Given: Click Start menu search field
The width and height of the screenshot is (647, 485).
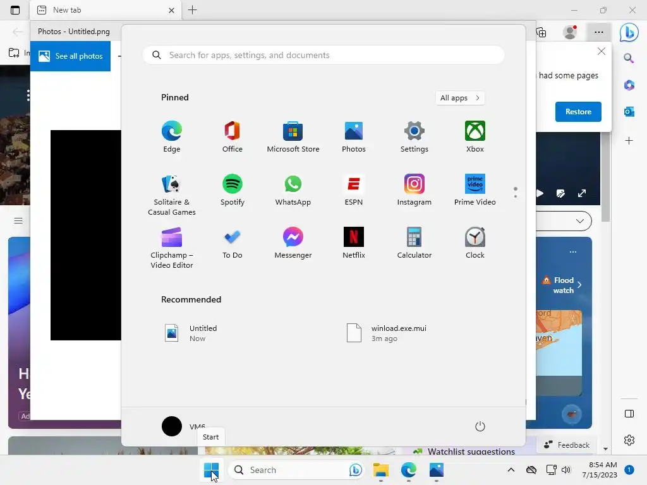Looking at the screenshot, I should 323,56.
